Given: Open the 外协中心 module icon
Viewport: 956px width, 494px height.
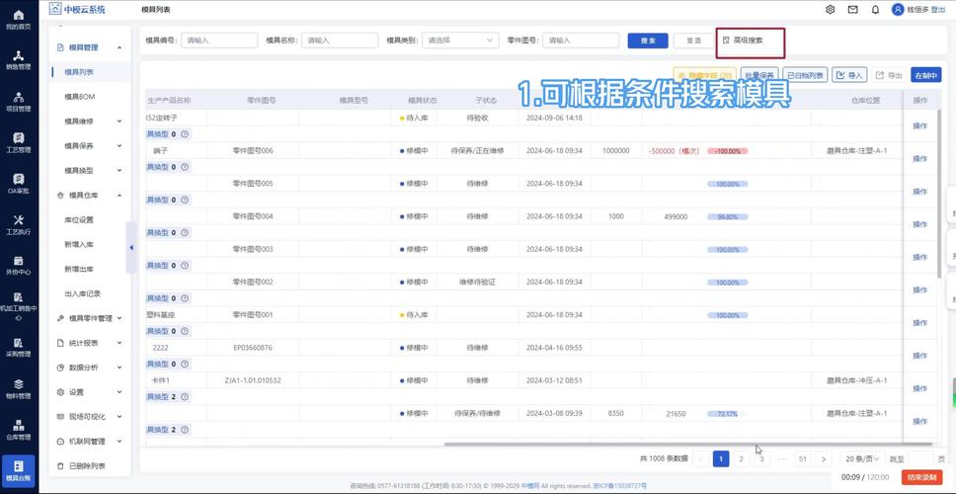Looking at the screenshot, I should pyautogui.click(x=19, y=266).
